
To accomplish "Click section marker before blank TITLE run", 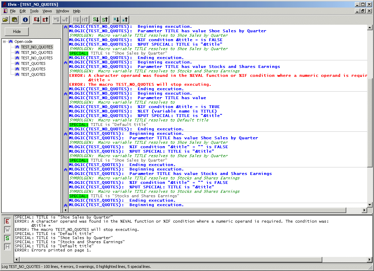I will point(66,94).
